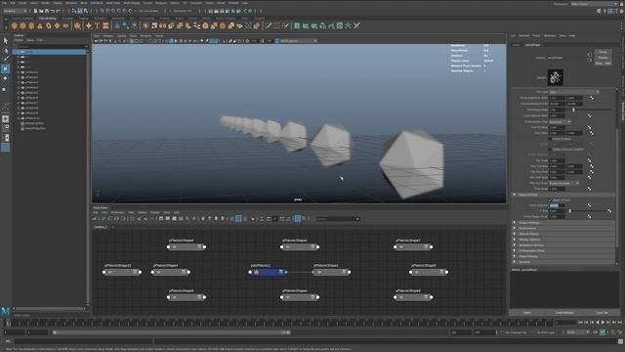Image resolution: width=625 pixels, height=352 pixels.
Task: Create a polygon sphere from the shelf
Action: pos(15,25)
